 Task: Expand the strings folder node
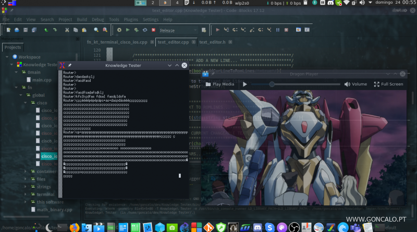[26, 187]
